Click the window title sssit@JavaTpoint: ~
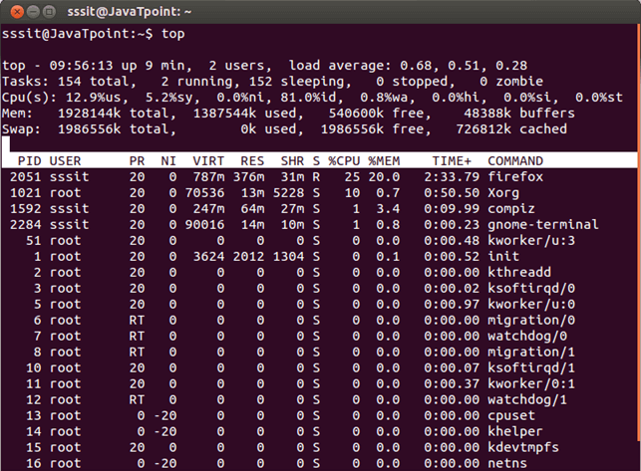The width and height of the screenshot is (641, 471). tap(130, 12)
